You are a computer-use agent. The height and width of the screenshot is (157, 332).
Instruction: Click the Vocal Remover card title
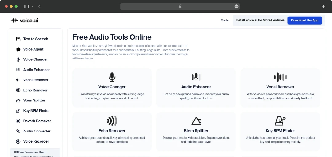tap(280, 87)
